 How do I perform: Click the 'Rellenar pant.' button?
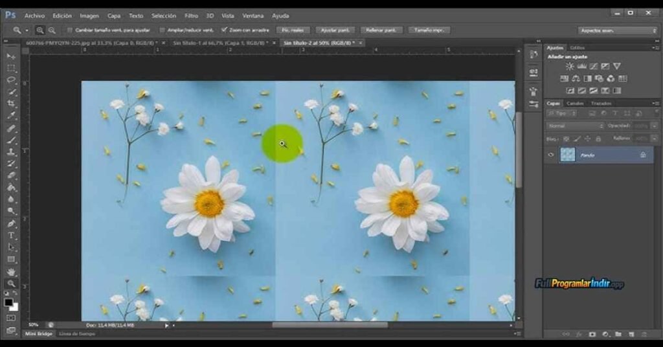point(381,30)
